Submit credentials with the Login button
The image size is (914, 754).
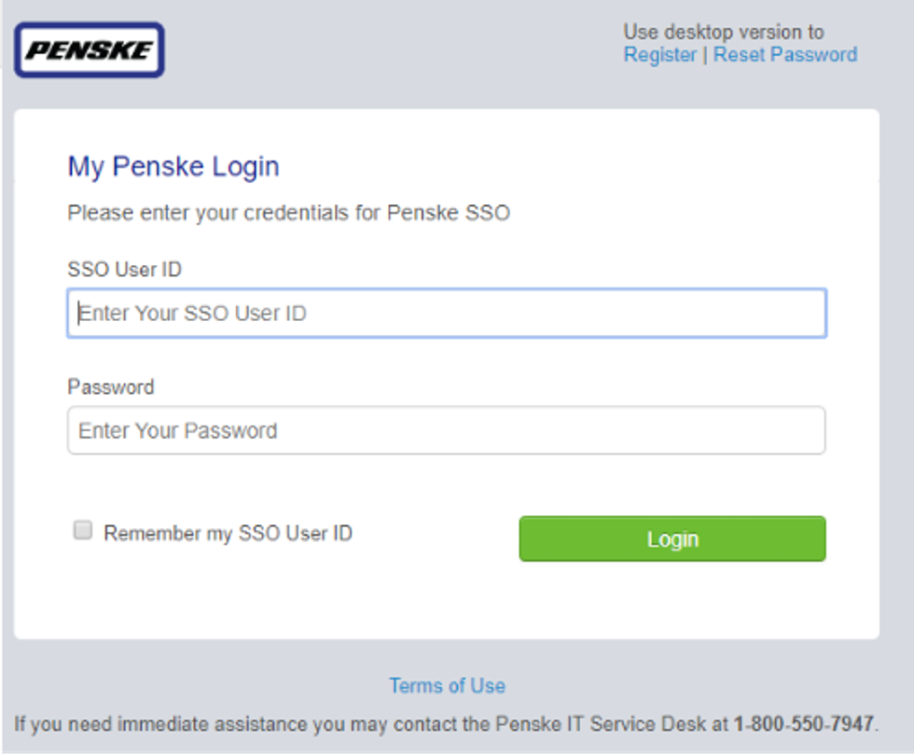pos(672,538)
